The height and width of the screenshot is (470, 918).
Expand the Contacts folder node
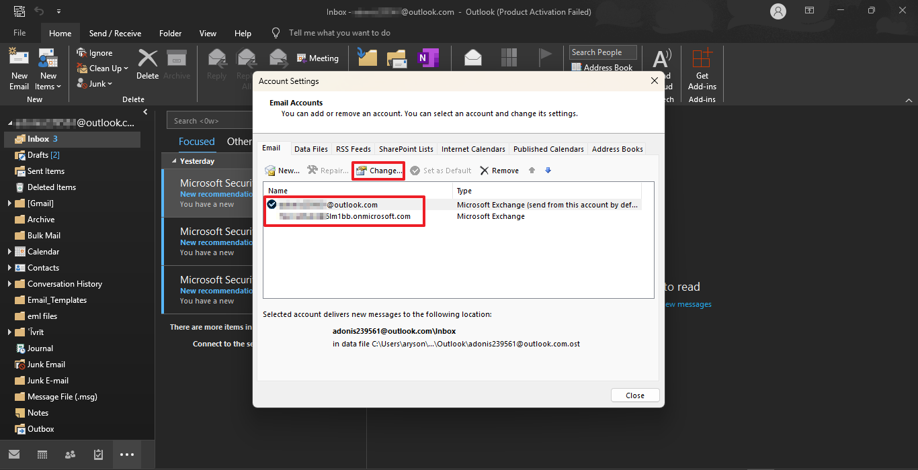click(x=9, y=268)
